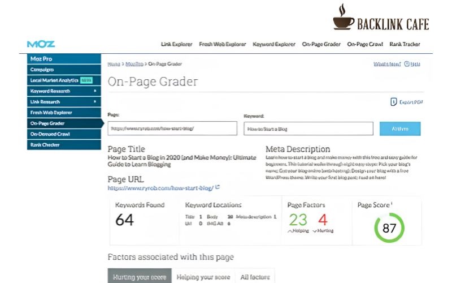This screenshot has height=283, width=452.
Task: Open On-Page Crawl in top navigation
Action: [x=365, y=44]
